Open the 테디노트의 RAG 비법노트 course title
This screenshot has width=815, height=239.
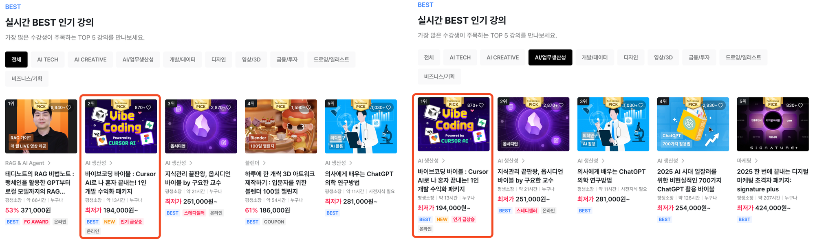pos(40,182)
